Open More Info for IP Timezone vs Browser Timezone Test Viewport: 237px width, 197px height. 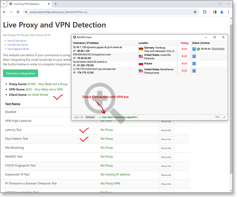tap(166, 184)
